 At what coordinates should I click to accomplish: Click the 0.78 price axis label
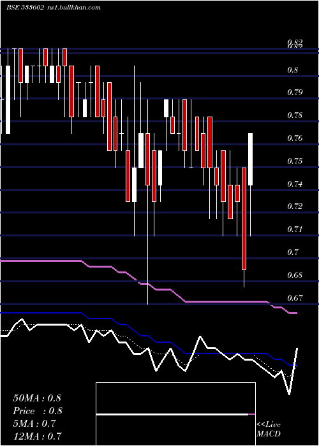pos(295,115)
